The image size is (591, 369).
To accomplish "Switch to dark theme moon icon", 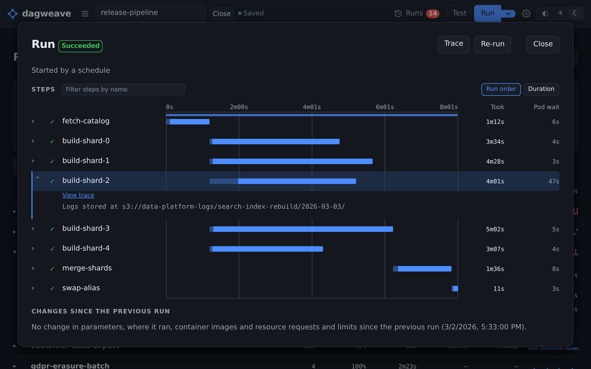I will [575, 13].
